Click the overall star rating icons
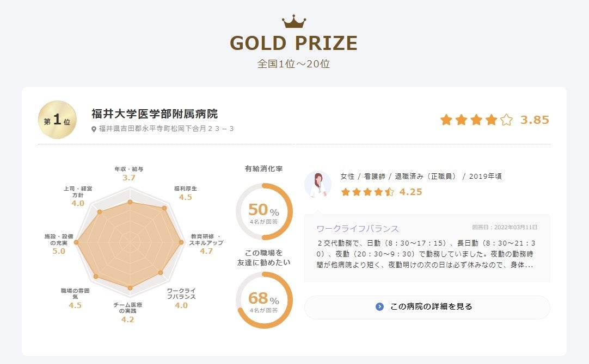Screen dimensions: 589x364 [476, 120]
